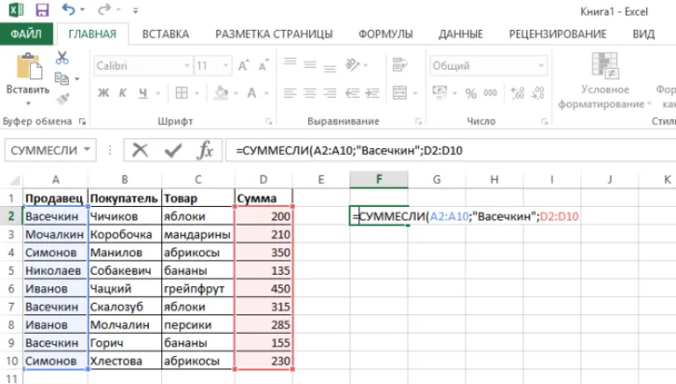Confirm formula with checkmark button
The height and width of the screenshot is (384, 676).
pos(173,150)
